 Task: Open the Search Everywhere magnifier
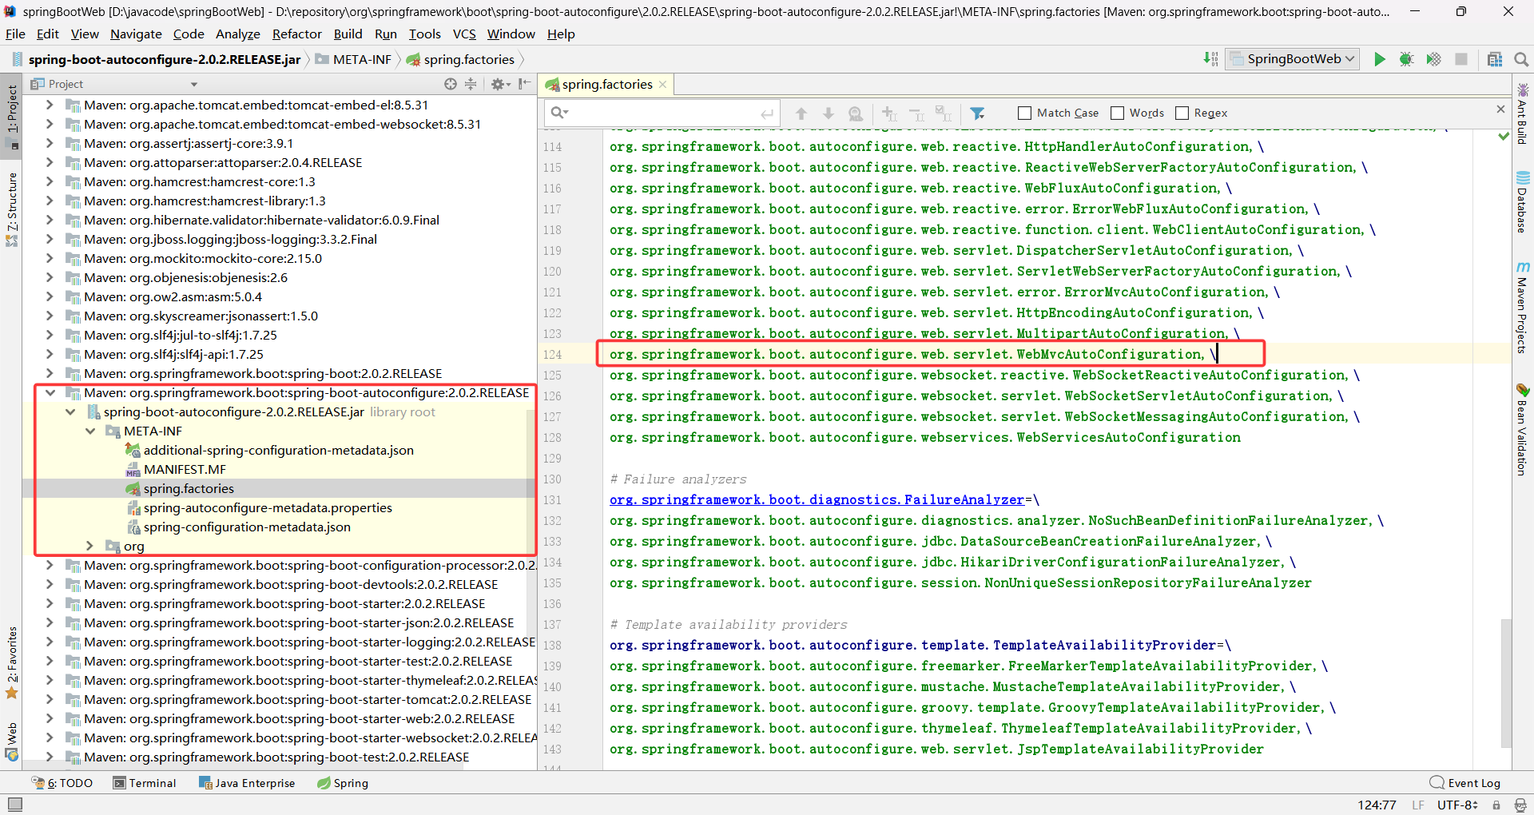tap(1521, 59)
